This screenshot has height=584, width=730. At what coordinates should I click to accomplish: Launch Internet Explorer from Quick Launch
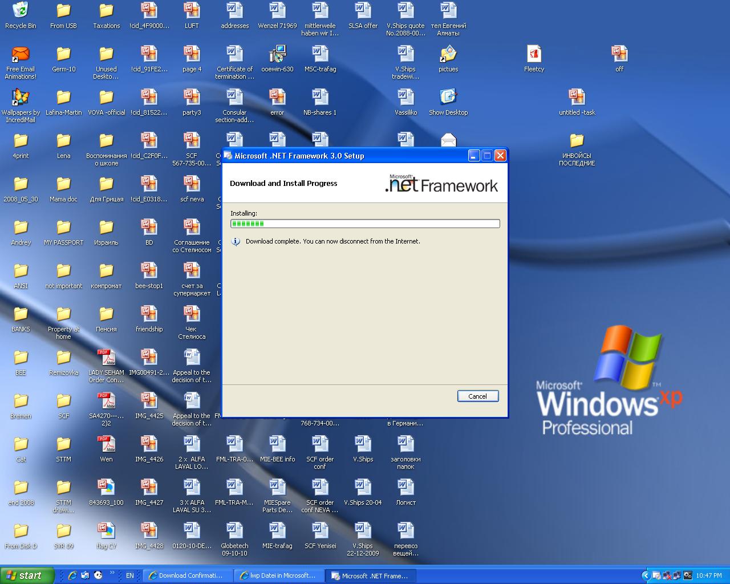tap(72, 575)
